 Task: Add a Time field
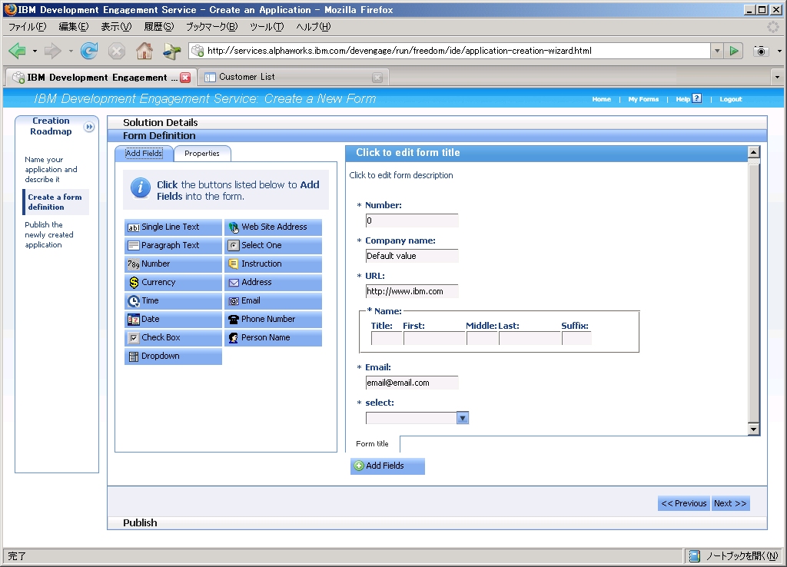click(173, 301)
